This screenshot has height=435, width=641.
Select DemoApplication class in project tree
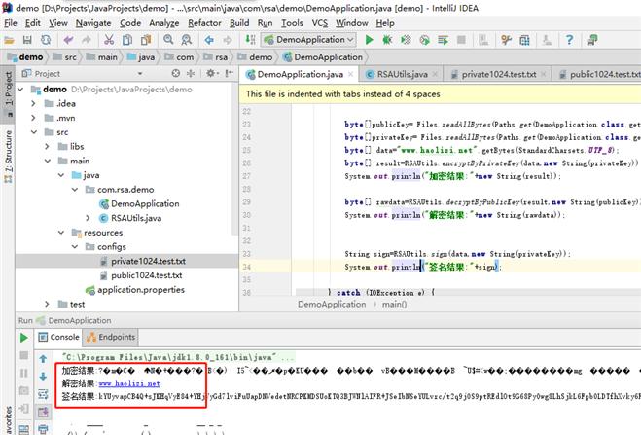click(x=145, y=204)
